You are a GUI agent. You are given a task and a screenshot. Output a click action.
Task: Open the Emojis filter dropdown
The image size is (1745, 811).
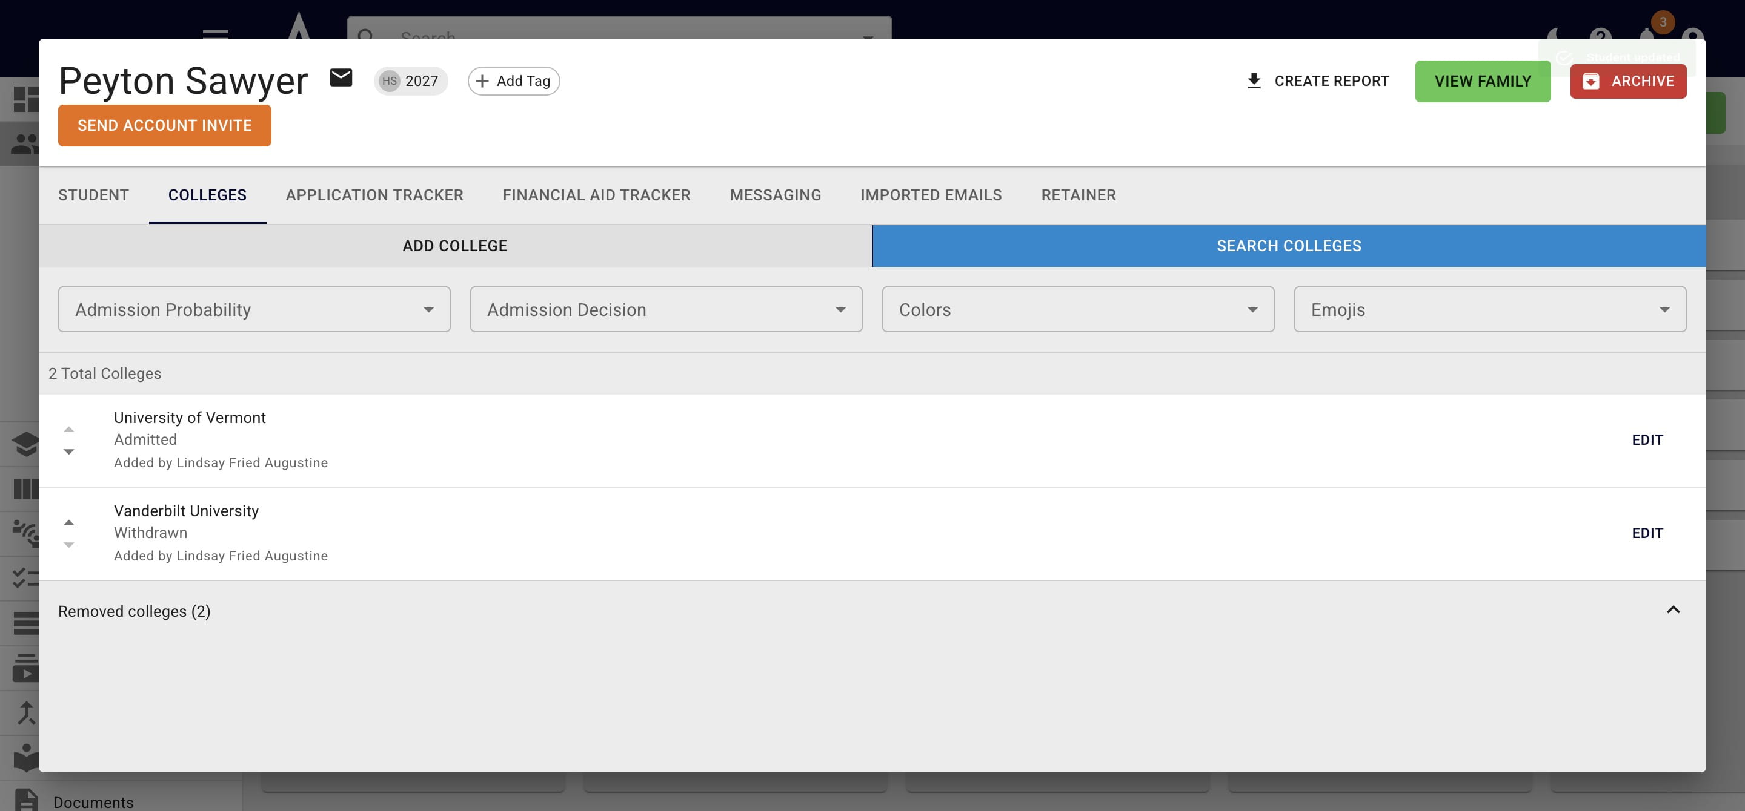pyautogui.click(x=1490, y=309)
